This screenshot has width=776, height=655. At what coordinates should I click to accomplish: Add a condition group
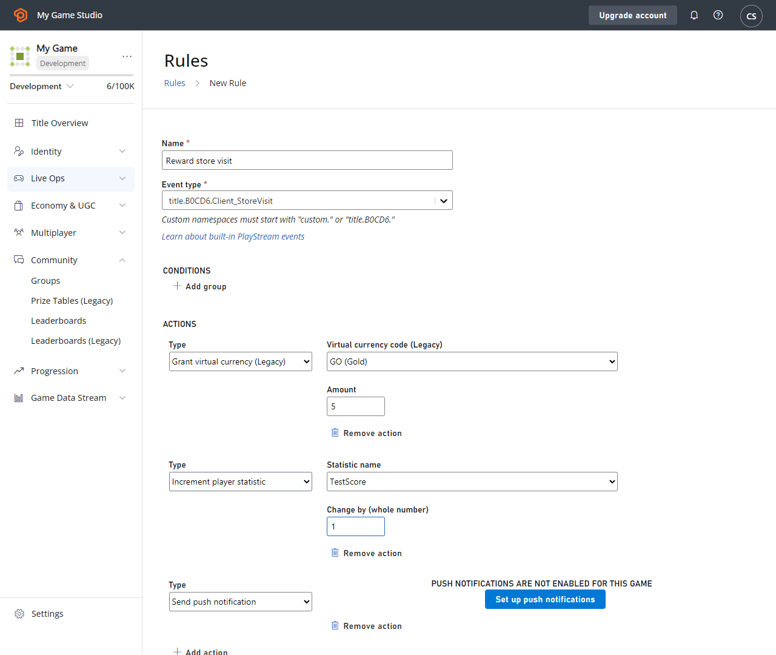[199, 286]
